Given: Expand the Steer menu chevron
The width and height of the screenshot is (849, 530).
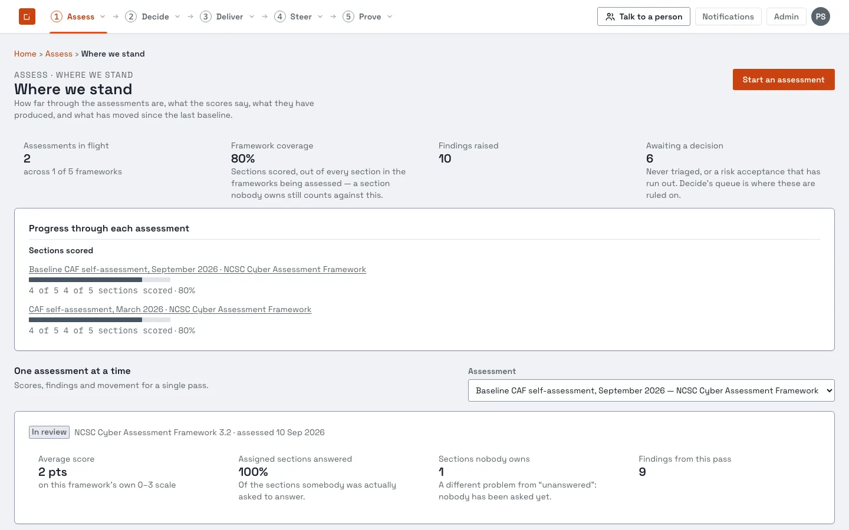Looking at the screenshot, I should point(320,16).
